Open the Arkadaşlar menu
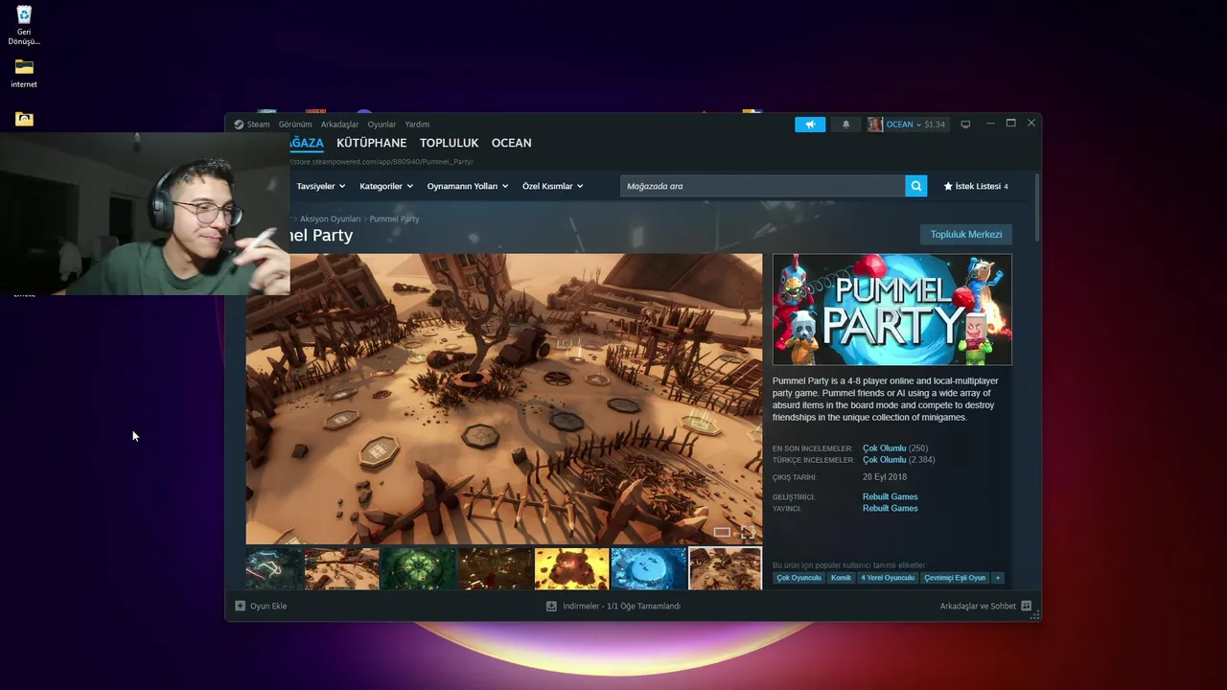 tap(339, 125)
